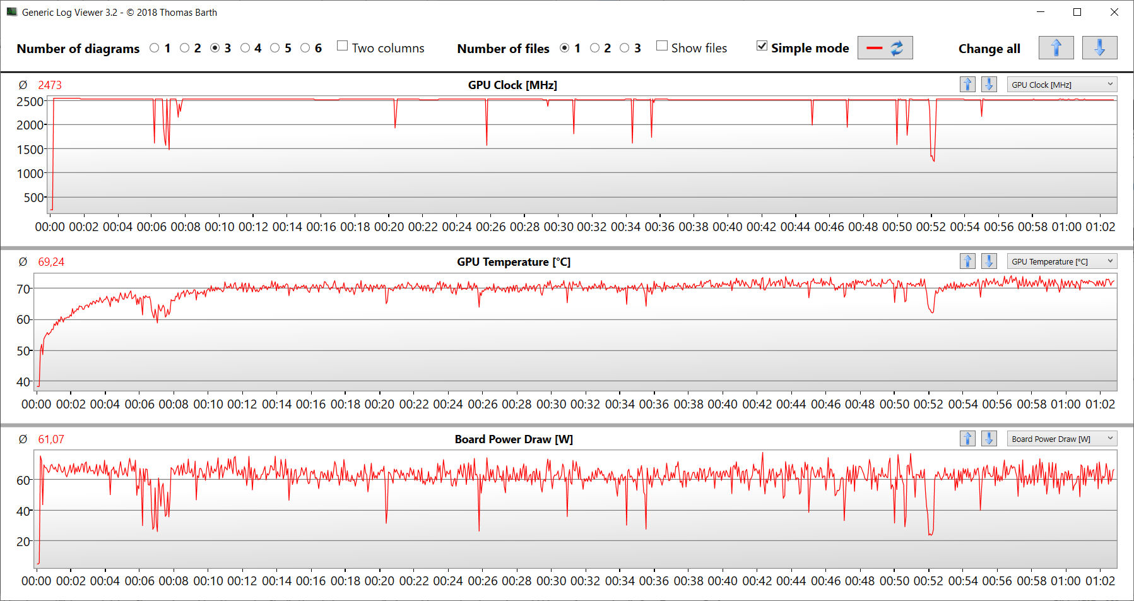Enable the Show files checkbox

662,46
